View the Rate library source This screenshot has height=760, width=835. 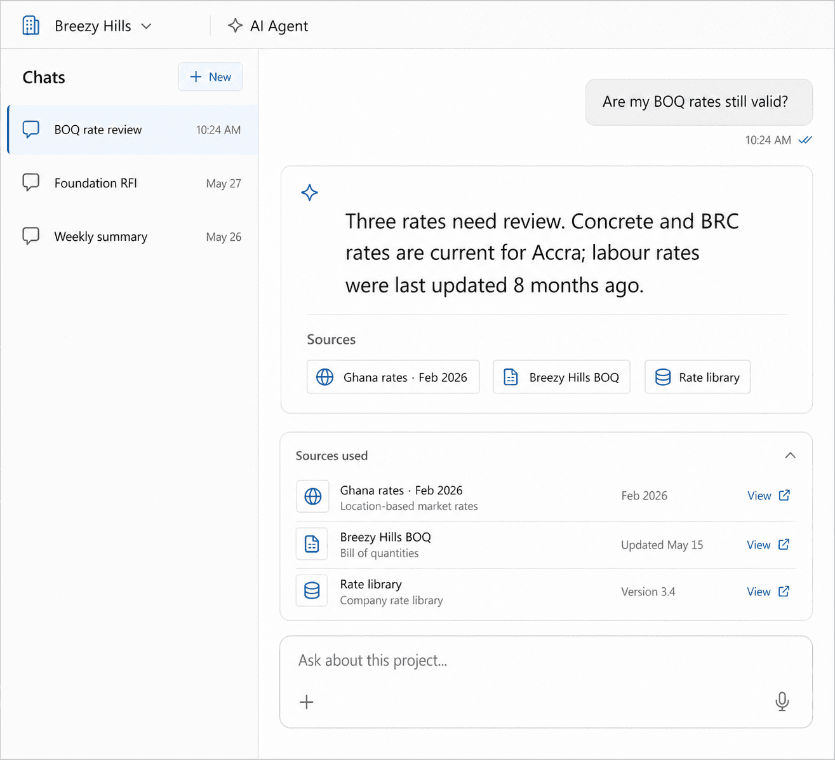click(x=758, y=592)
